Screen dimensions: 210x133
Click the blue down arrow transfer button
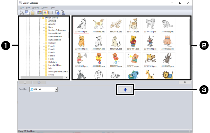pos(125,89)
